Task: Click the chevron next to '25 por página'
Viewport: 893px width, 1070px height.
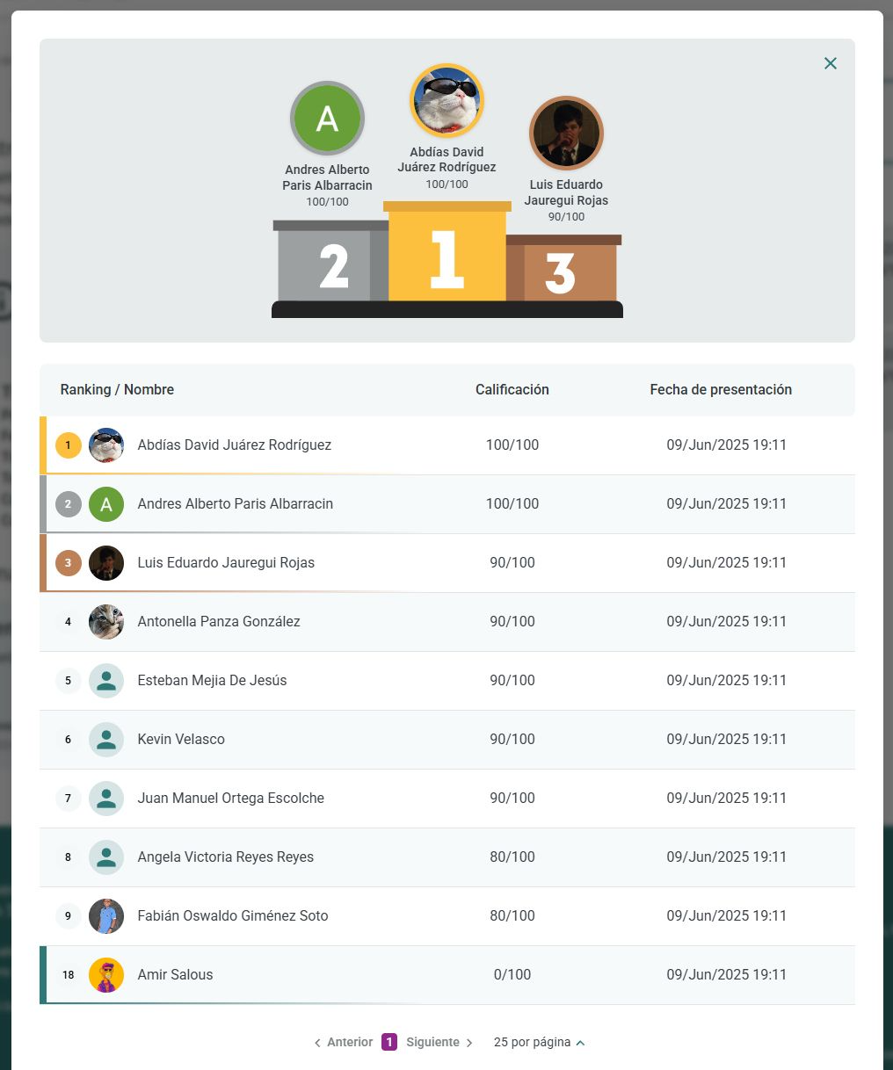Action: click(580, 1043)
